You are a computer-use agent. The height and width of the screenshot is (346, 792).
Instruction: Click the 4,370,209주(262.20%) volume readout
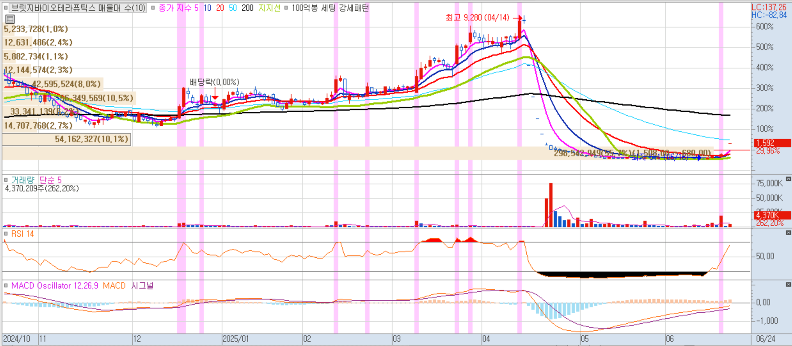click(x=42, y=188)
